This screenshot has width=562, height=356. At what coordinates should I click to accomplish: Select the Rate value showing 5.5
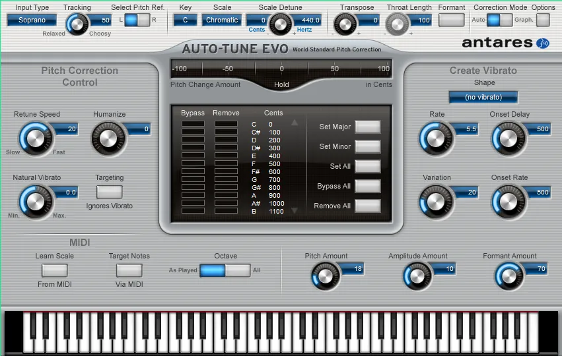tap(467, 129)
